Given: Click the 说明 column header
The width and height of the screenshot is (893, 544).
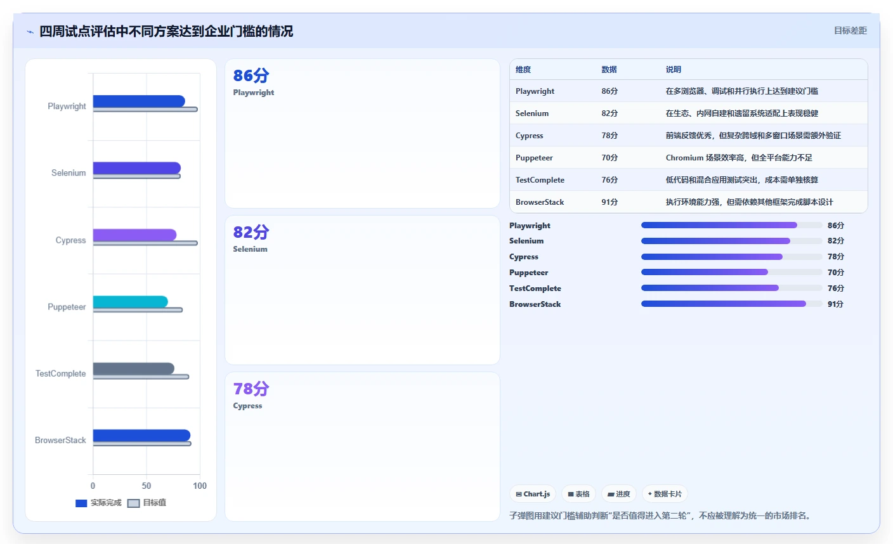Looking at the screenshot, I should 674,70.
